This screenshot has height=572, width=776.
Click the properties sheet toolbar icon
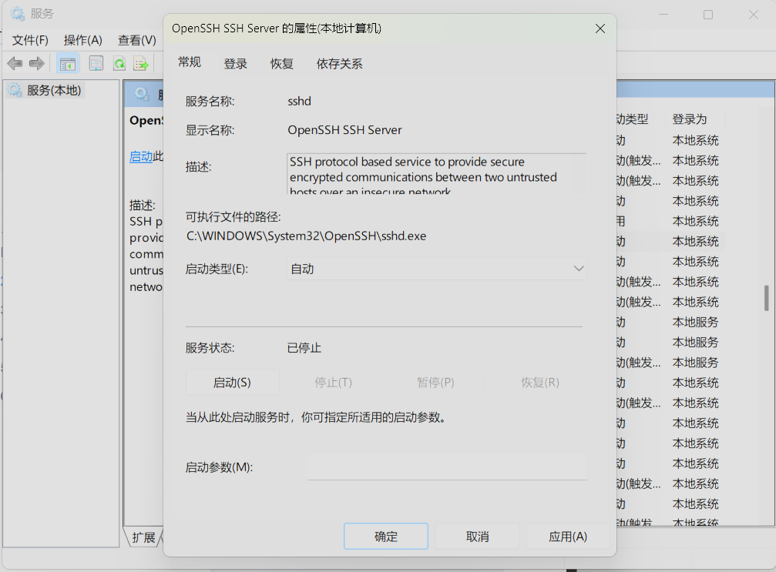click(96, 63)
